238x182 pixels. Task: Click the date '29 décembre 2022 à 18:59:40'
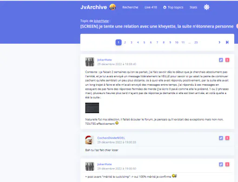click(117, 64)
